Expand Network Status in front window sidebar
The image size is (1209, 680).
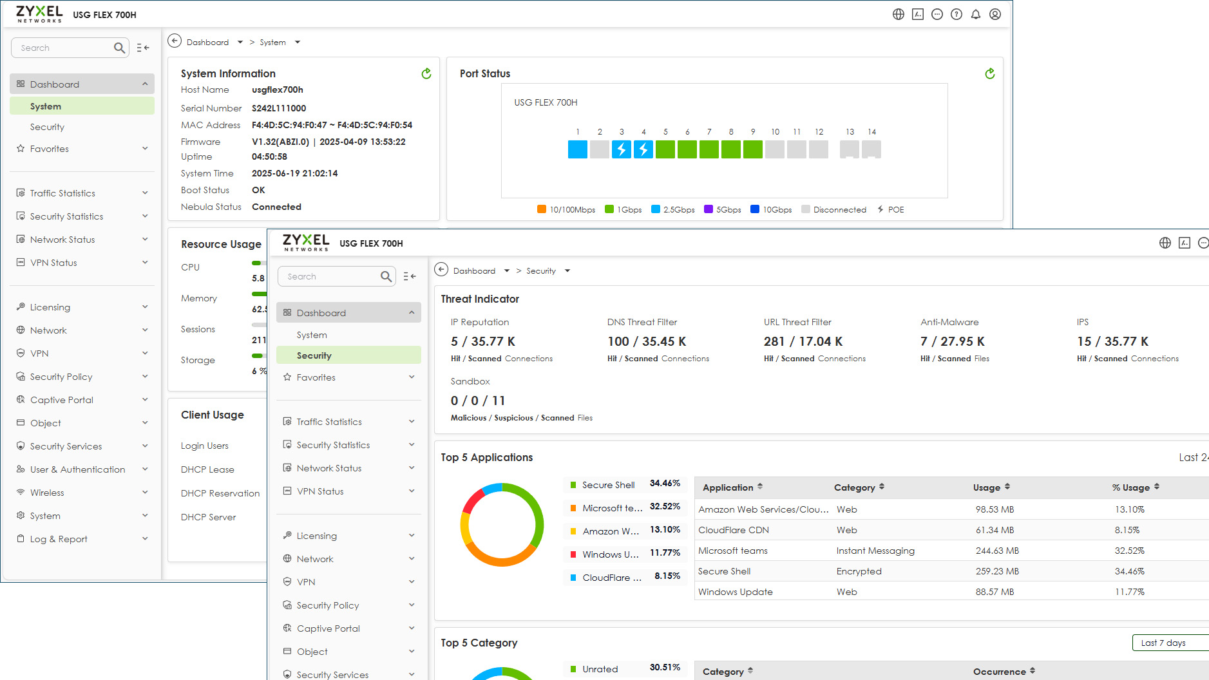(x=348, y=468)
